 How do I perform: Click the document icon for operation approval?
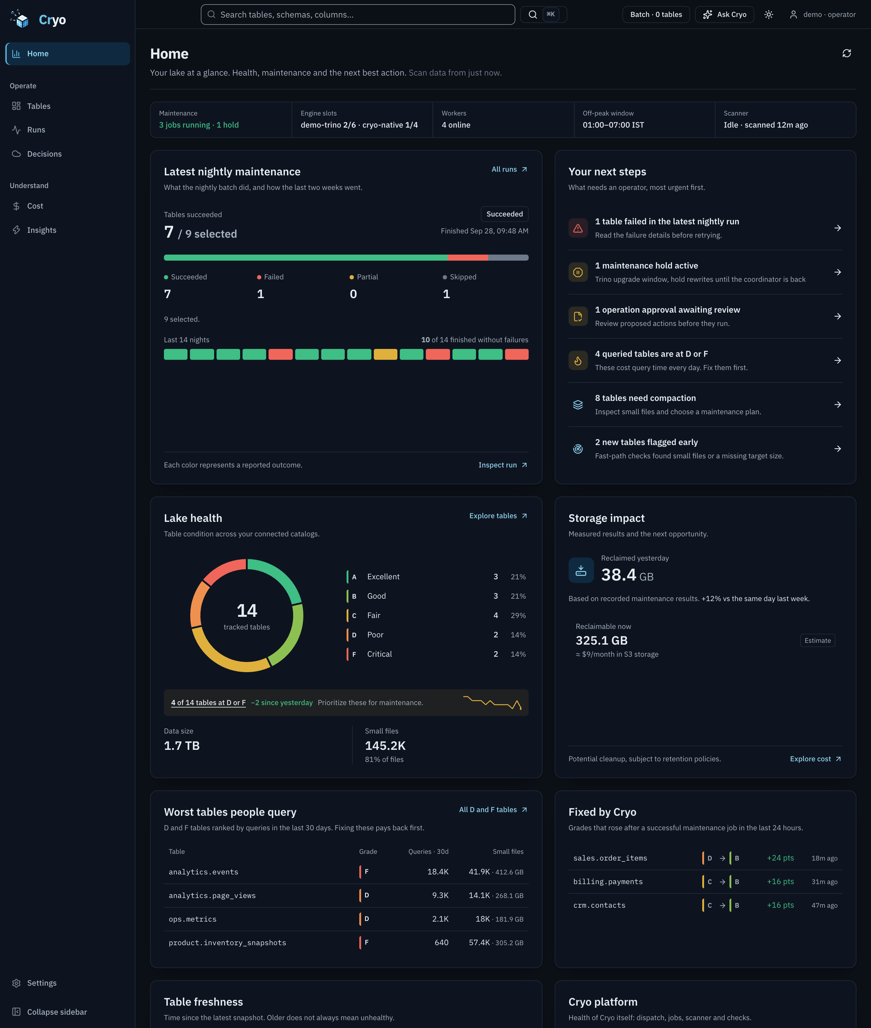pos(578,316)
